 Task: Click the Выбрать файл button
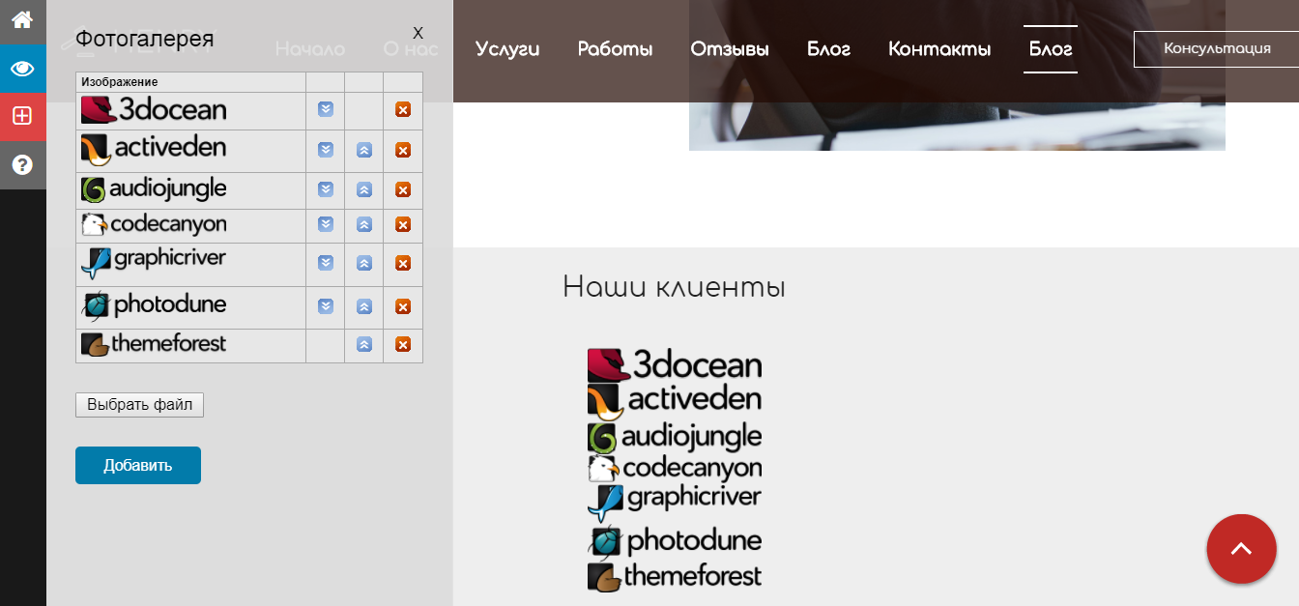[139, 405]
